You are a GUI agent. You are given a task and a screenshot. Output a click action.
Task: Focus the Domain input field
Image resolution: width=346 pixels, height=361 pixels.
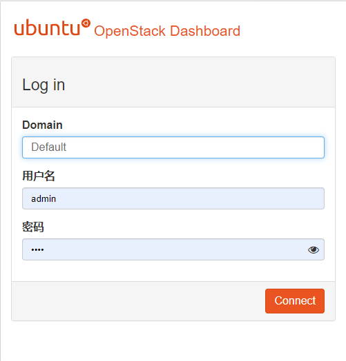pyautogui.click(x=173, y=147)
